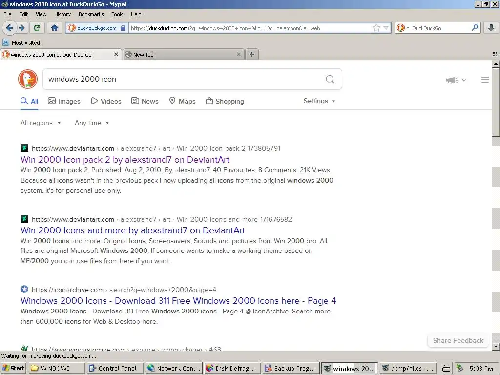Switch to Shopping results
The width and height of the screenshot is (500, 375).
point(225,101)
